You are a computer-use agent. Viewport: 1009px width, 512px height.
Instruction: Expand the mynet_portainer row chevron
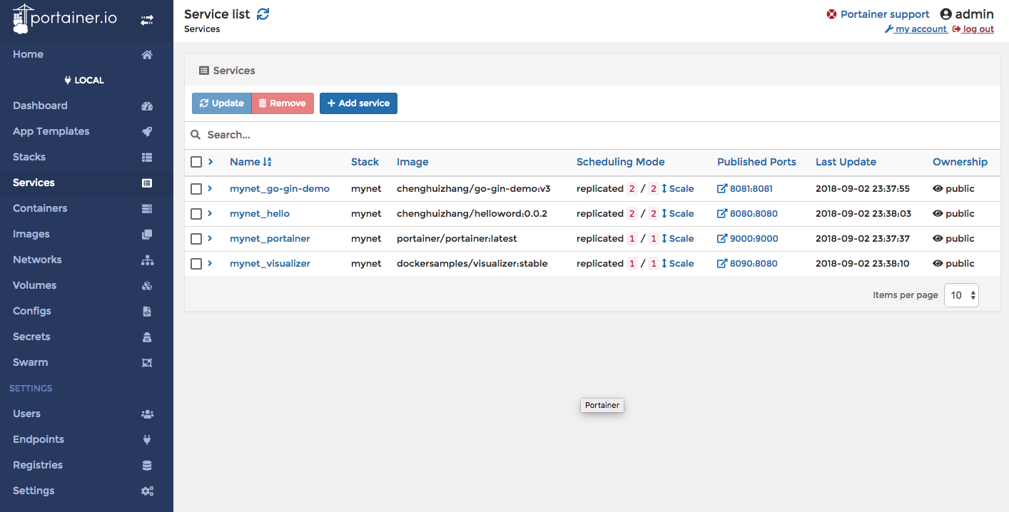point(210,239)
